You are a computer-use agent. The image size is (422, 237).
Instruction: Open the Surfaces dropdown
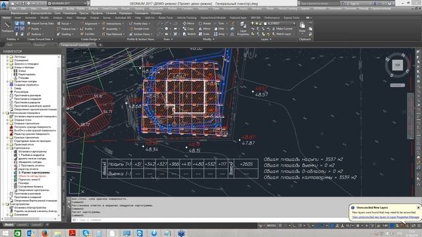[35, 34]
